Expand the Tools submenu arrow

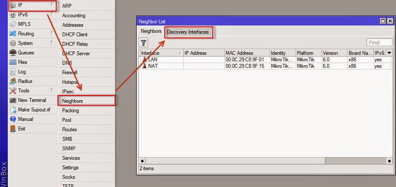(x=52, y=91)
